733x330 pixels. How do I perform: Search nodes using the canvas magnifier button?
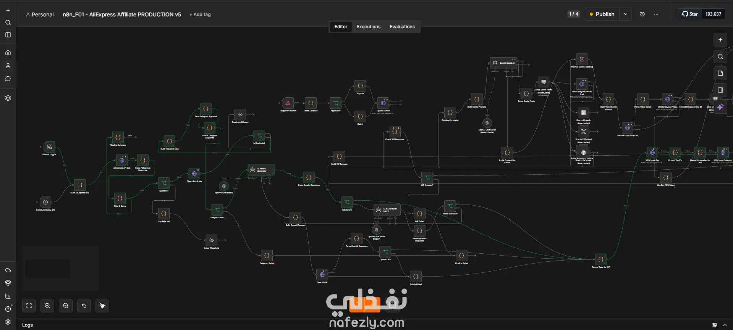point(720,56)
